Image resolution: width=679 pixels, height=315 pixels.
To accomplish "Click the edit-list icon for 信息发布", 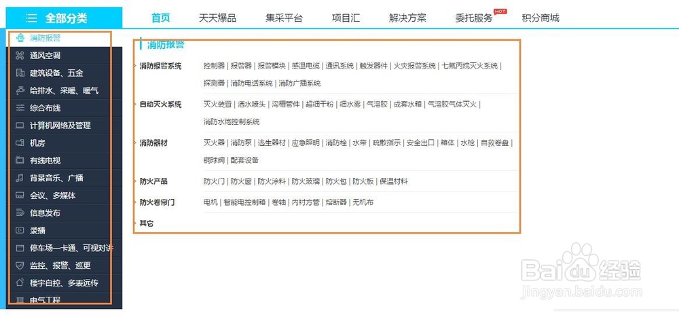I will (20, 213).
